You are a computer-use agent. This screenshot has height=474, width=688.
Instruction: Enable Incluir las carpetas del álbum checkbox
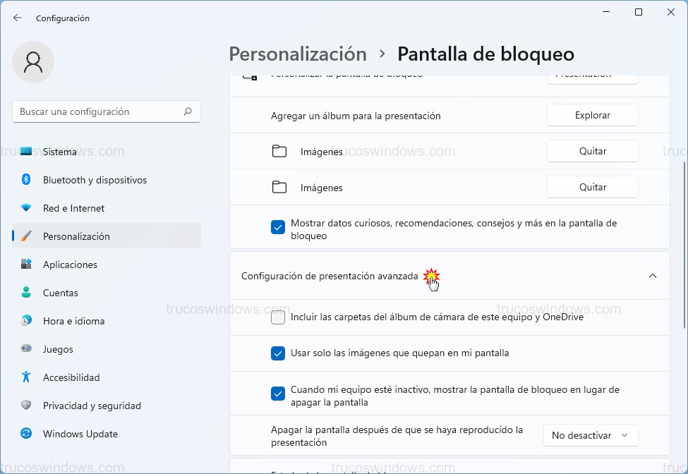pos(278,317)
